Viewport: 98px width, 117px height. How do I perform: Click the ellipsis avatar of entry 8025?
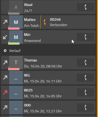16,93
